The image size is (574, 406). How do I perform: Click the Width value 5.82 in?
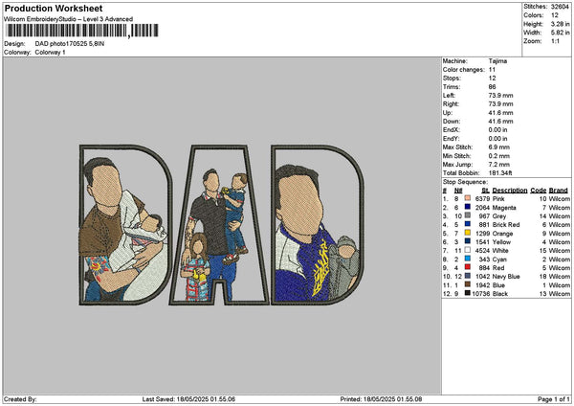tap(560, 33)
